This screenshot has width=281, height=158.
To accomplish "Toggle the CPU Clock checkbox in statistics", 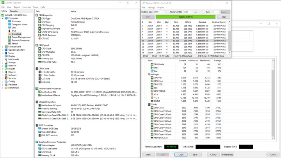I will pos(152,108).
